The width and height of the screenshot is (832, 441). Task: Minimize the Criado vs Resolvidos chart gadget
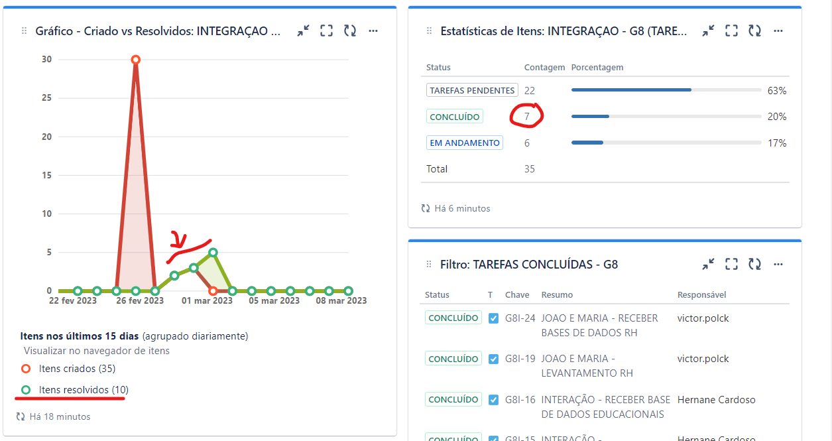click(303, 31)
